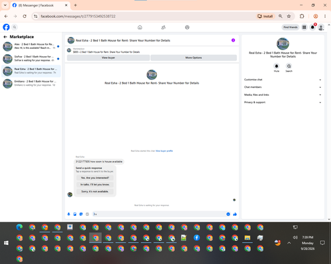The image size is (331, 264).
Task: Open the Facebook app on taskbar
Action: [197, 238]
